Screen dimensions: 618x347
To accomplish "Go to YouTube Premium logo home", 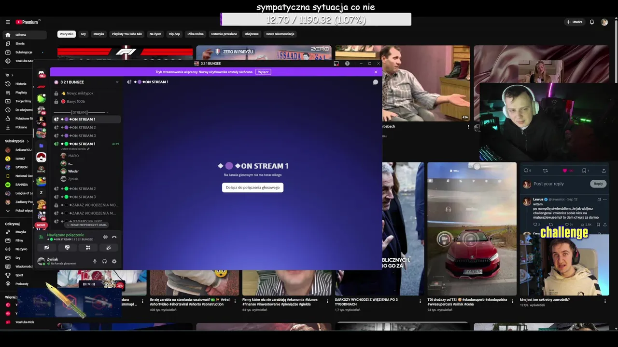I will tap(27, 22).
